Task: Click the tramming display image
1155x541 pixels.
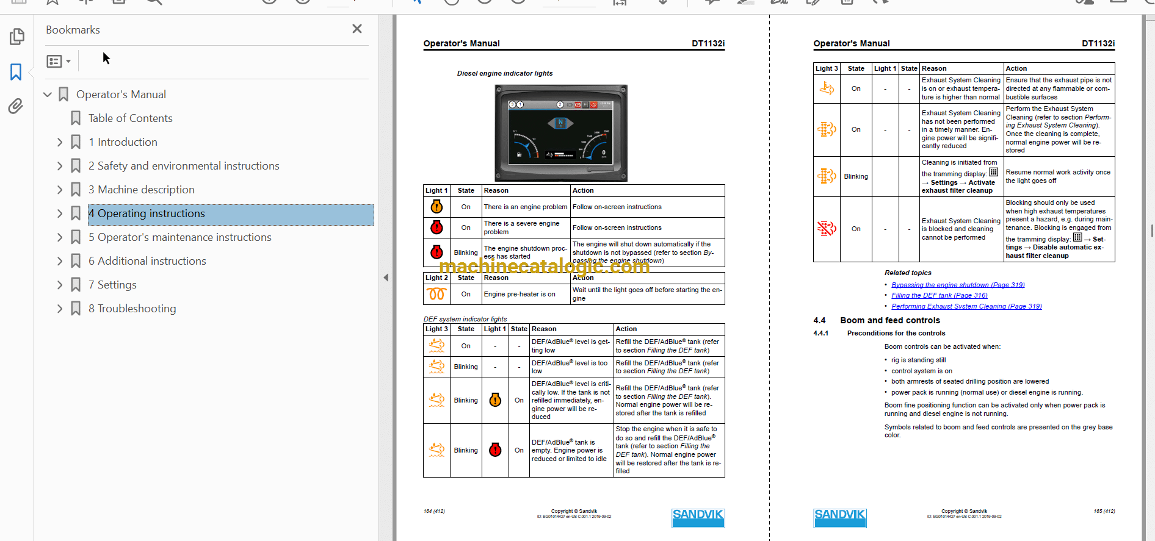Action: (560, 133)
